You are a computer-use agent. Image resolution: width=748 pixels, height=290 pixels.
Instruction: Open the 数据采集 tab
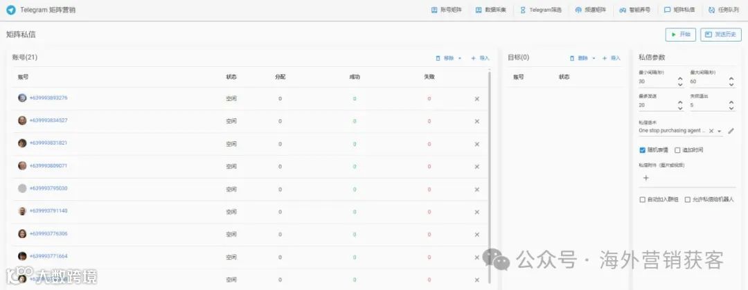click(x=491, y=10)
